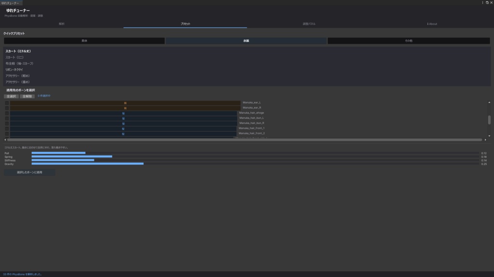This screenshot has width=494, height=277.
Task: Click the bone list vertical scrollbar thumb
Action: coord(489,120)
